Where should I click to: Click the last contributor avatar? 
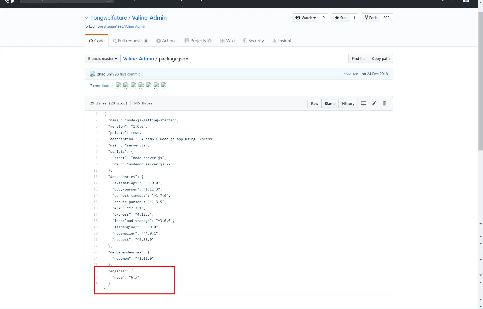click(x=164, y=86)
